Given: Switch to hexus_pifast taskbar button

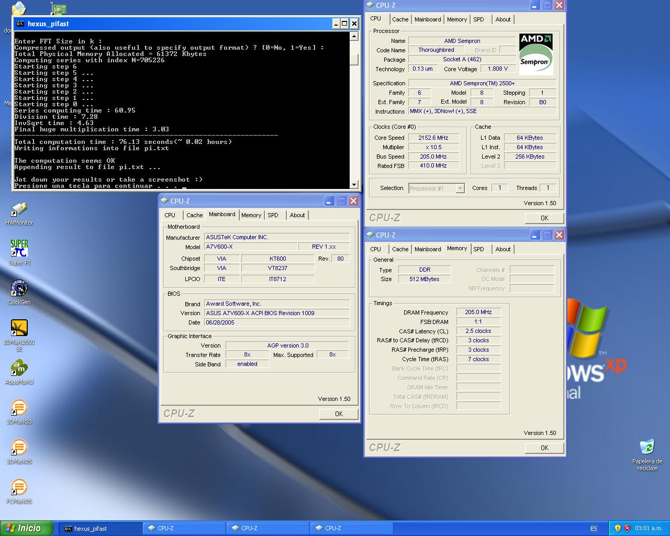Looking at the screenshot, I should 100,529.
